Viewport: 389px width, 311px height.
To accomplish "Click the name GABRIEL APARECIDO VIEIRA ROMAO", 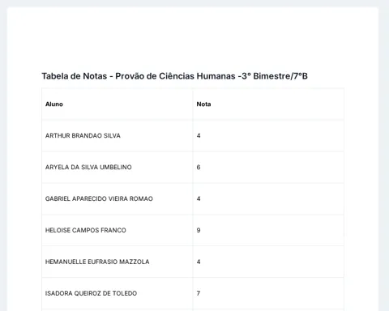I will (x=99, y=198).
